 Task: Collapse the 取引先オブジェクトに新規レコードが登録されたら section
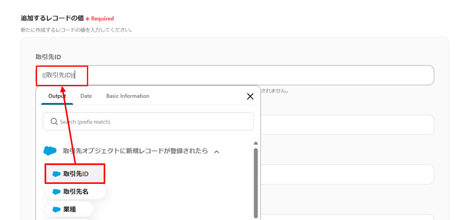pyautogui.click(x=217, y=151)
